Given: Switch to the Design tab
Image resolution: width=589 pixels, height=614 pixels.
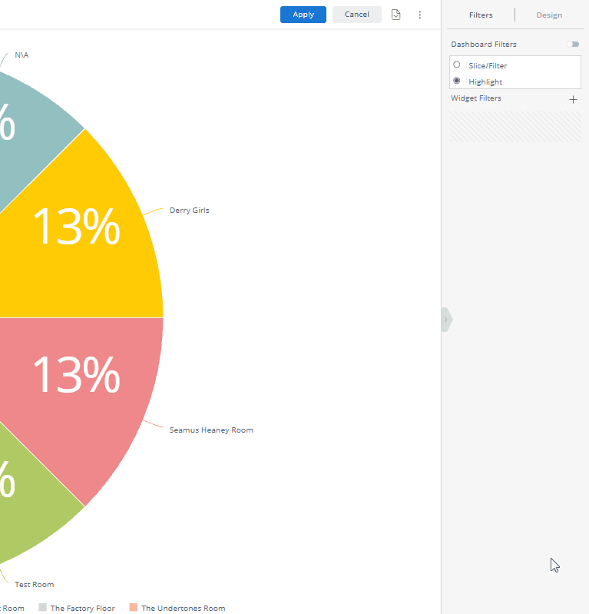Looking at the screenshot, I should 548,15.
